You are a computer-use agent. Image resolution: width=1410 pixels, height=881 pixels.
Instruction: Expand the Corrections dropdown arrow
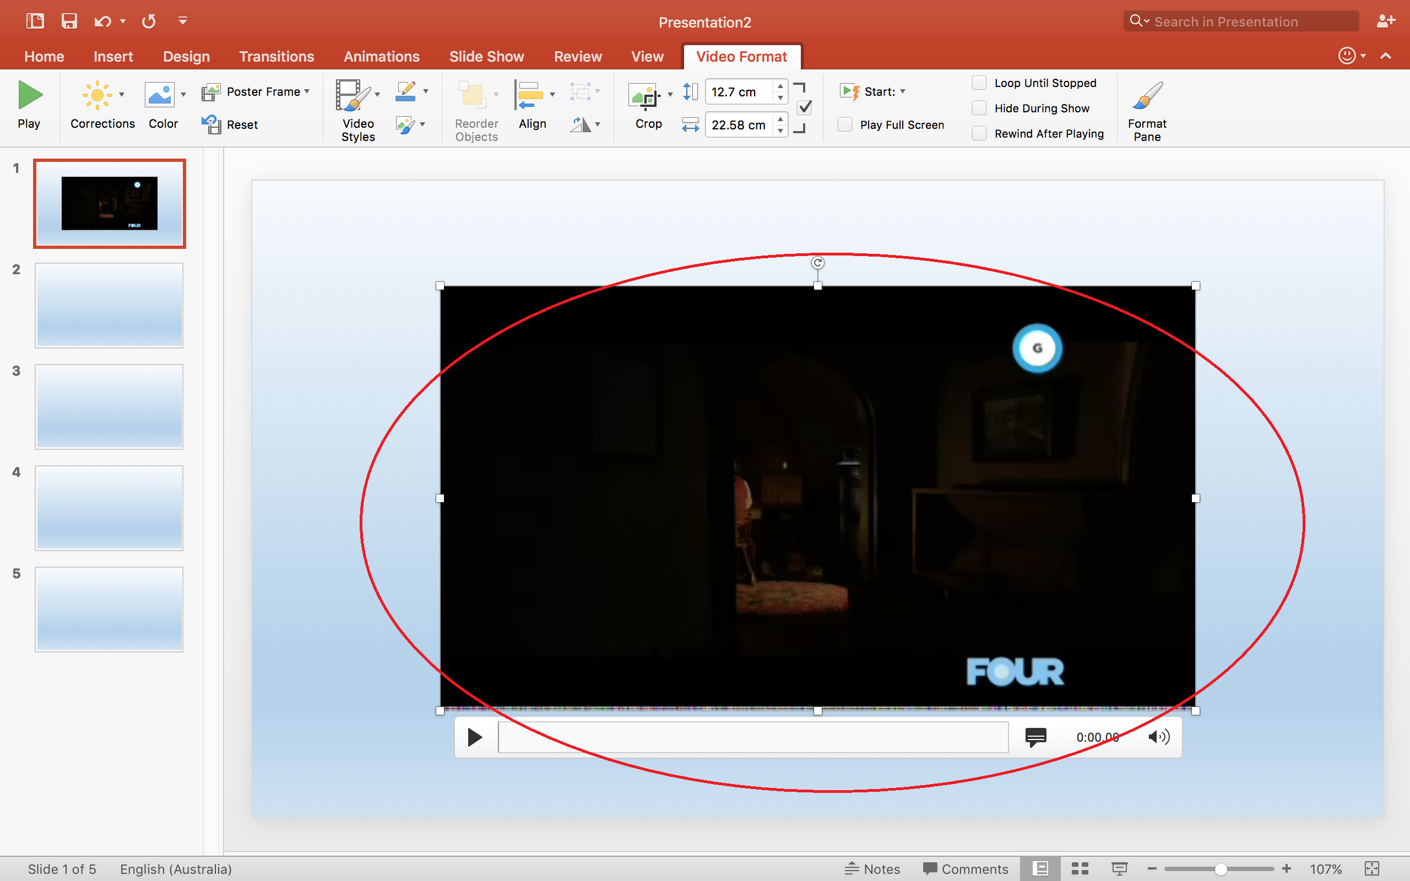122,94
